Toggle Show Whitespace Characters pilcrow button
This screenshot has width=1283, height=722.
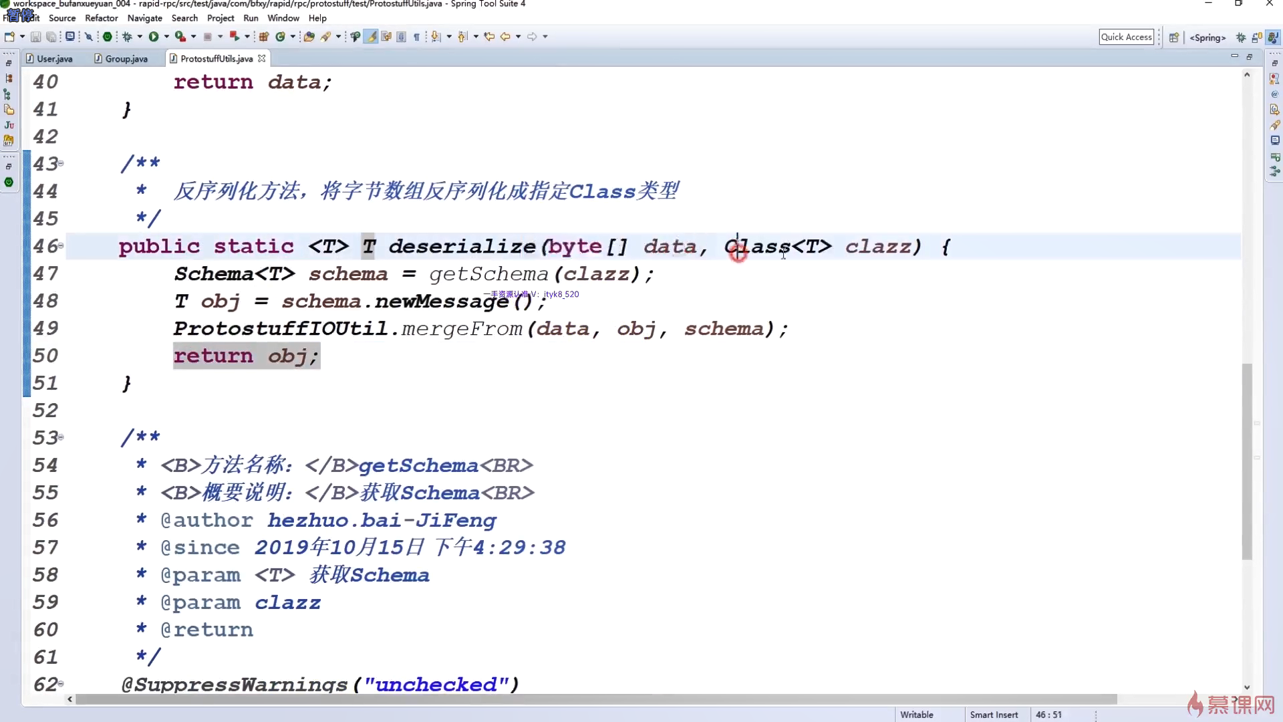416,37
